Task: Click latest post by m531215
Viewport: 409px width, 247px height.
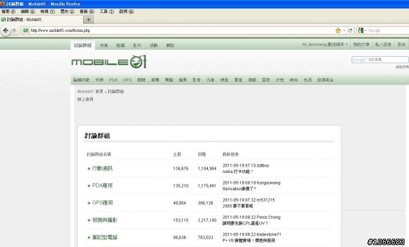Action: tap(238, 206)
